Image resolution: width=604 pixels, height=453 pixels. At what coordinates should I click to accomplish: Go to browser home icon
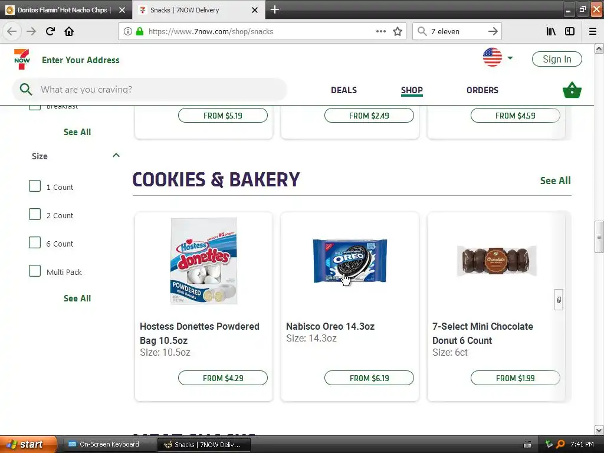click(x=69, y=31)
